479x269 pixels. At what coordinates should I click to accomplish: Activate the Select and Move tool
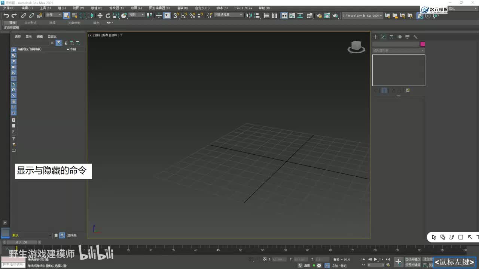tap(100, 15)
